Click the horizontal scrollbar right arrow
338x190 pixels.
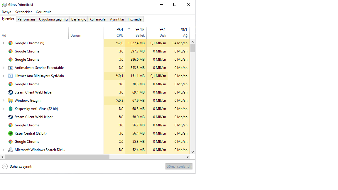point(188,157)
